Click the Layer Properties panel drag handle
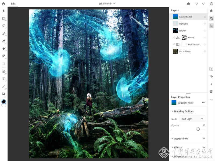Image resolution: width=215 pixels, height=161 pixels. pyautogui.click(x=188, y=93)
